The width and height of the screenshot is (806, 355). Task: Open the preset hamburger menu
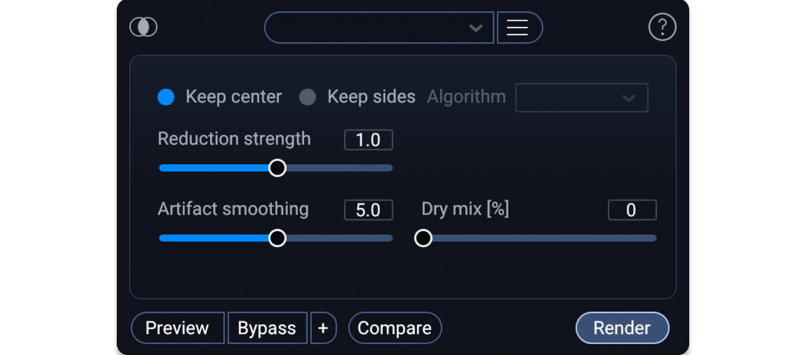[518, 27]
